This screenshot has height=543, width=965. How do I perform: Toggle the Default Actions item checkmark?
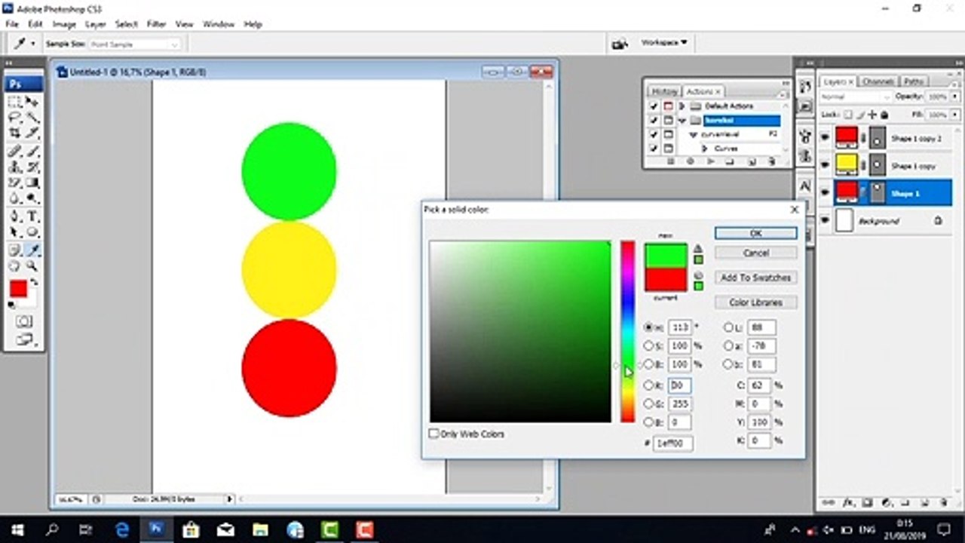pos(654,106)
